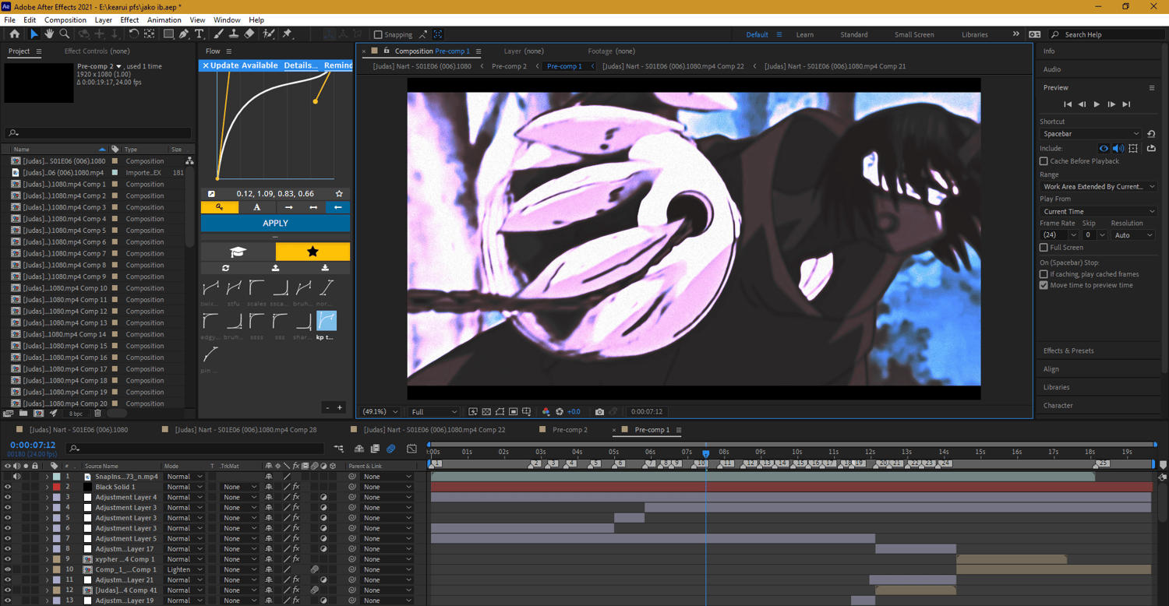
Task: Select the Eraser tool
Action: click(x=249, y=34)
